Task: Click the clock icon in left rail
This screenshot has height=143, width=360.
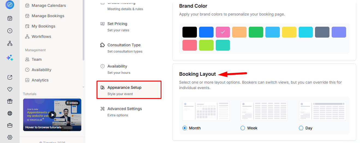Action: (10, 31)
